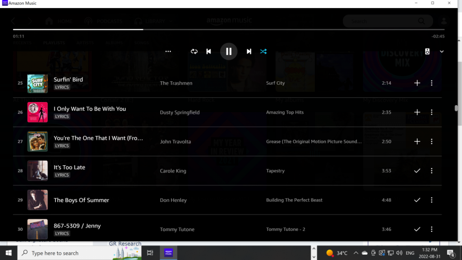Image resolution: width=462 pixels, height=260 pixels.
Task: View lyrics for You're The One That I Want
Action: [x=62, y=146]
